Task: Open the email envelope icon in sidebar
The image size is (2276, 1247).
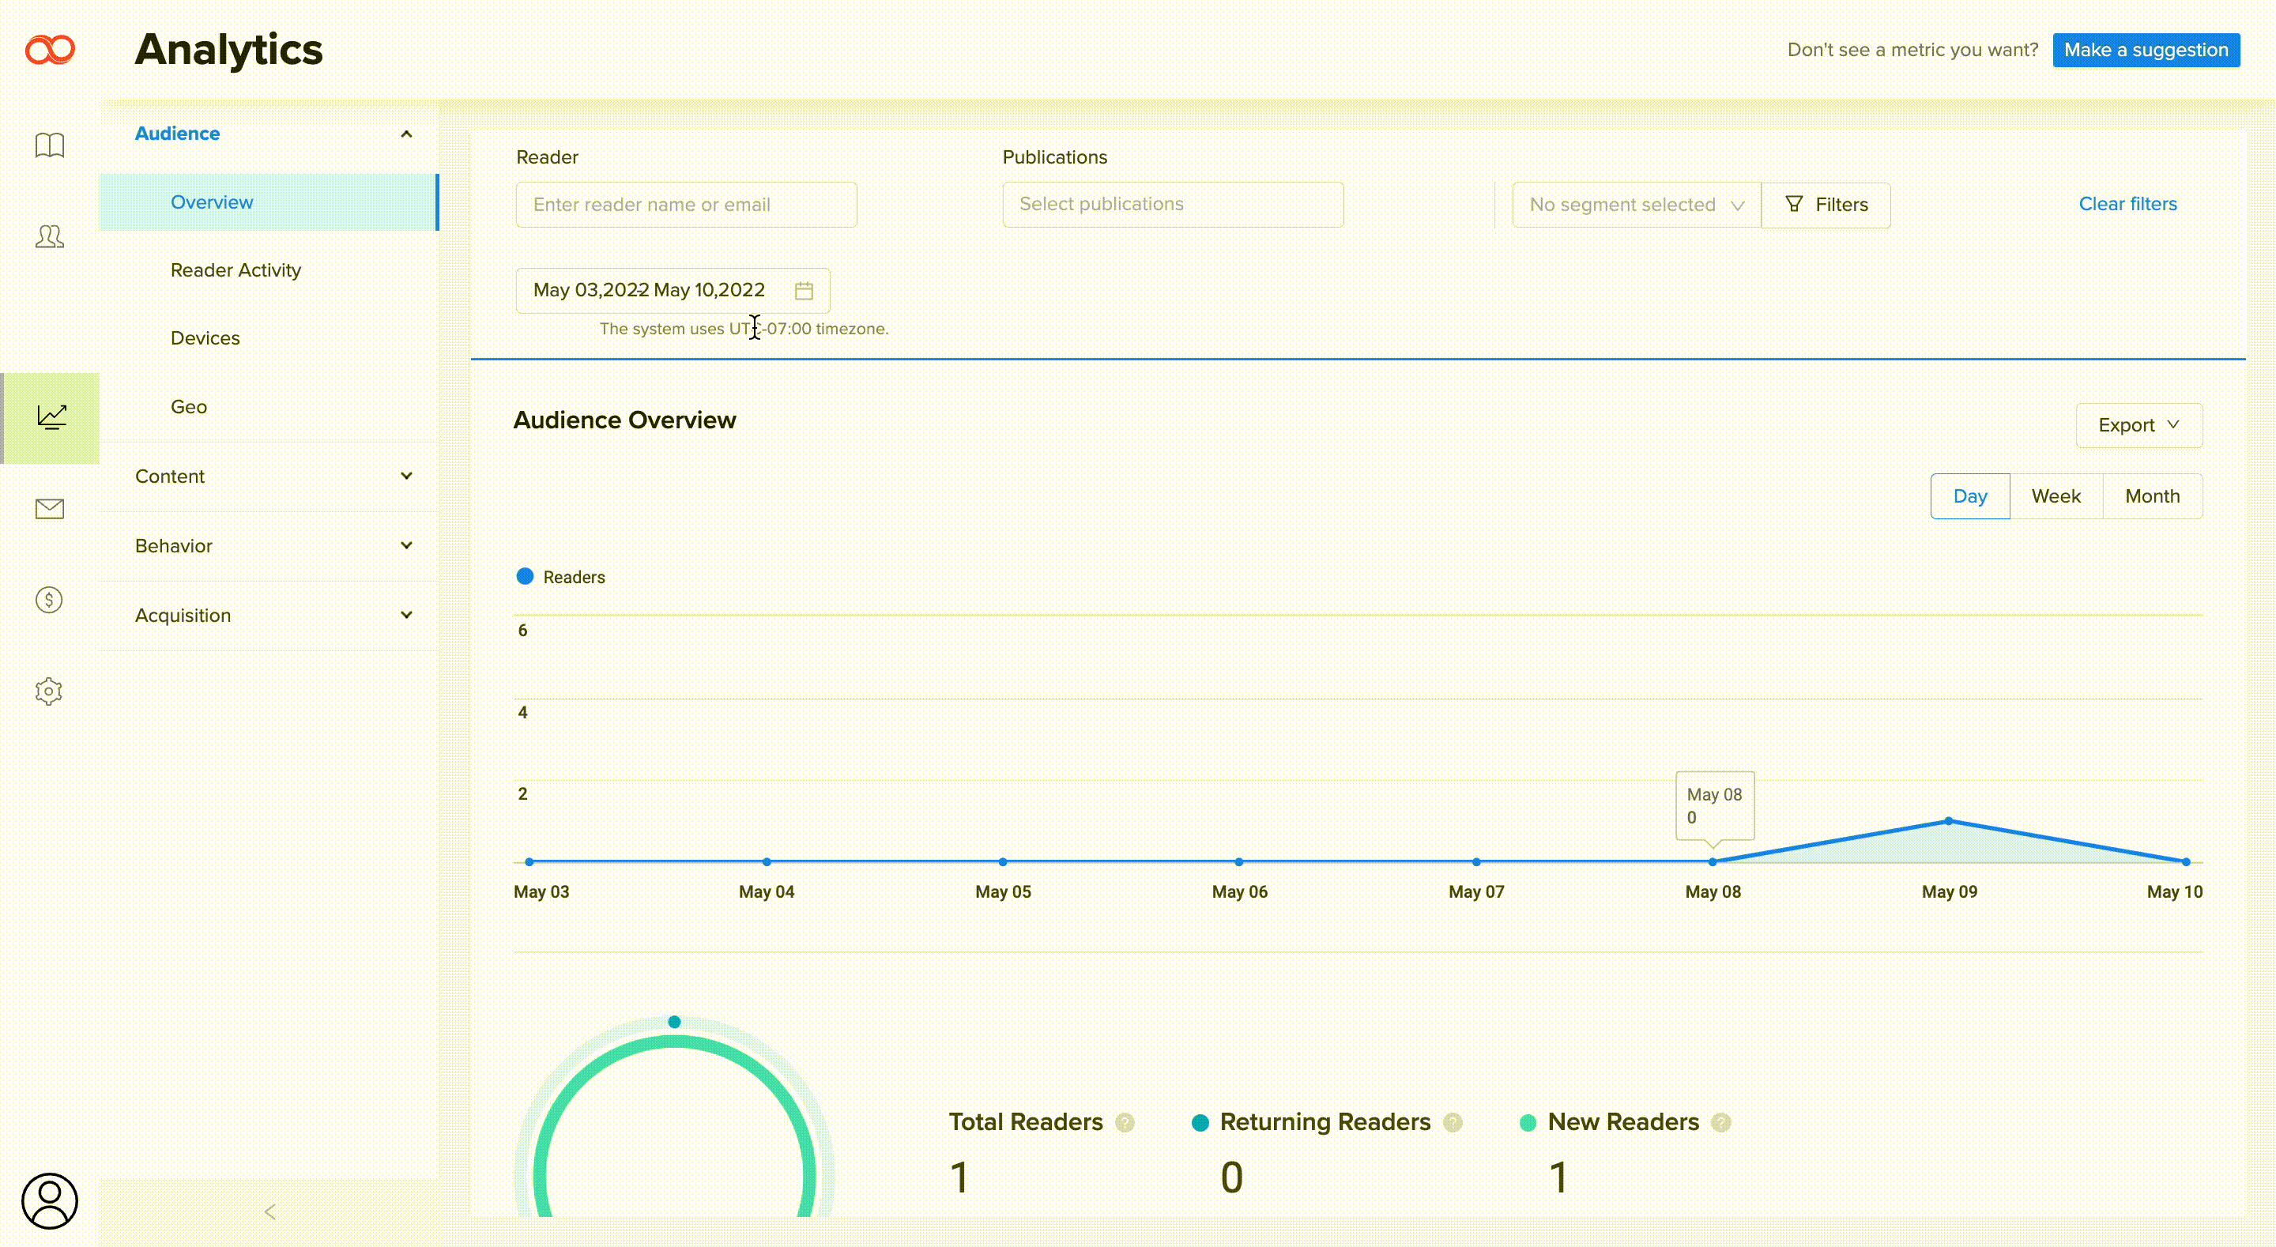Action: [x=50, y=508]
